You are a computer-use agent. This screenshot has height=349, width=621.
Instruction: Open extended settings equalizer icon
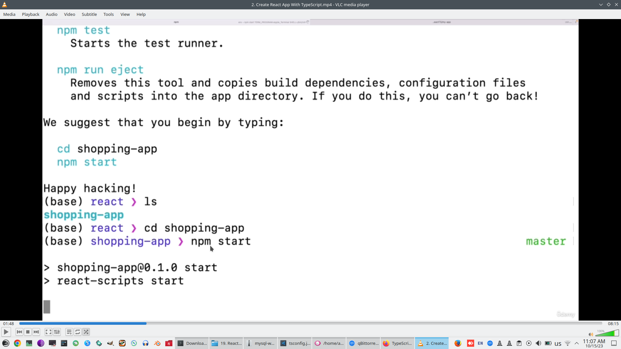(x=57, y=332)
